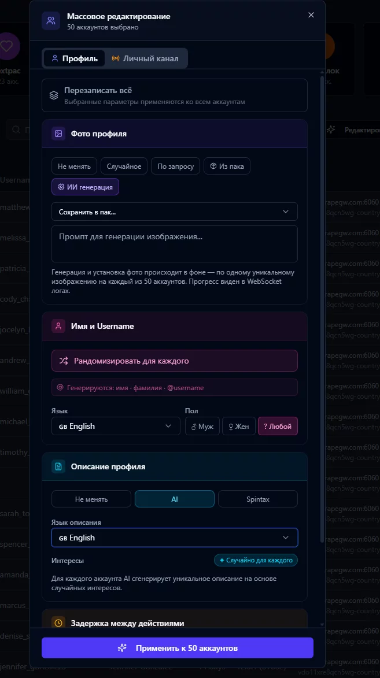This screenshot has width=380, height=678.
Task: Click the shuffle icon in Рандомизировать button
Action: pos(64,361)
